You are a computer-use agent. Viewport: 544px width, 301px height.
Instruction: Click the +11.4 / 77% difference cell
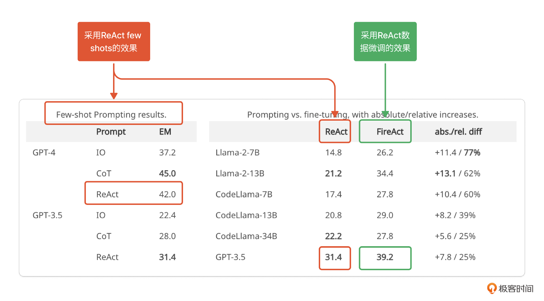pos(457,153)
